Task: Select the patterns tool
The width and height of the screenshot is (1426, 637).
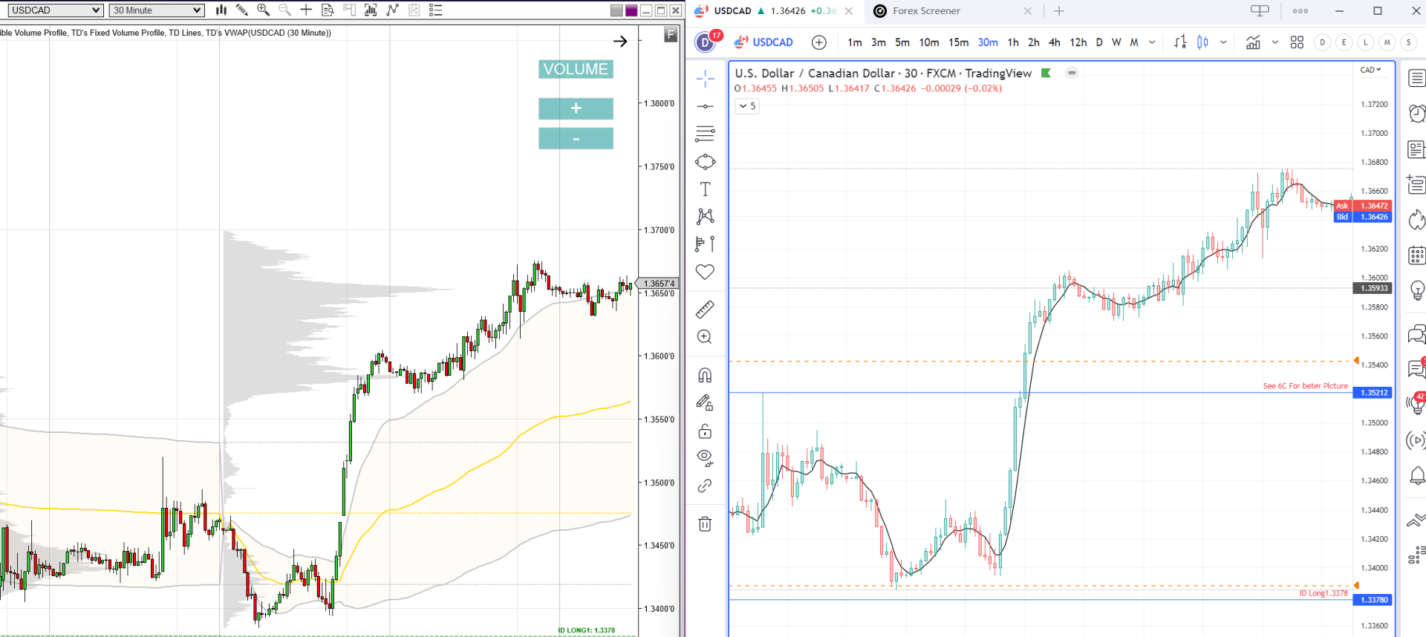Action: click(x=706, y=216)
